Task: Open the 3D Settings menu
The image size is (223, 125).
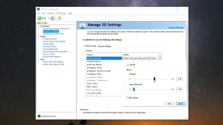Action: coord(61,13)
